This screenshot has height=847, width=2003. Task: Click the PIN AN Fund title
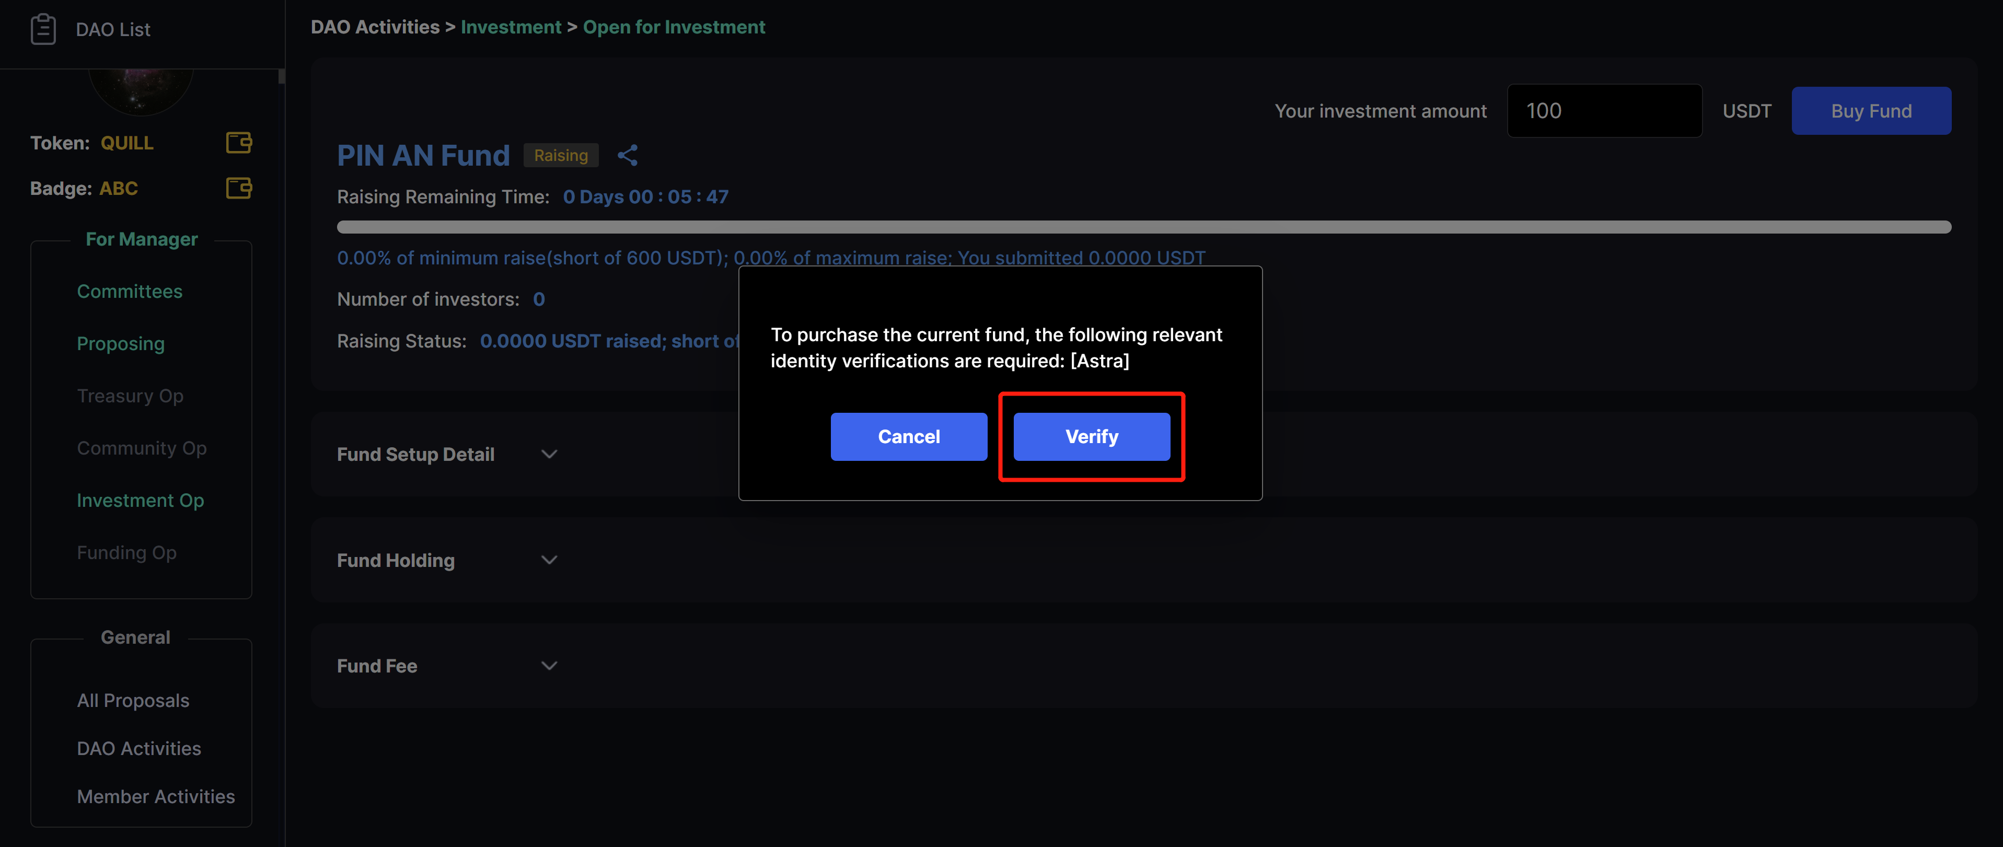[x=423, y=156]
